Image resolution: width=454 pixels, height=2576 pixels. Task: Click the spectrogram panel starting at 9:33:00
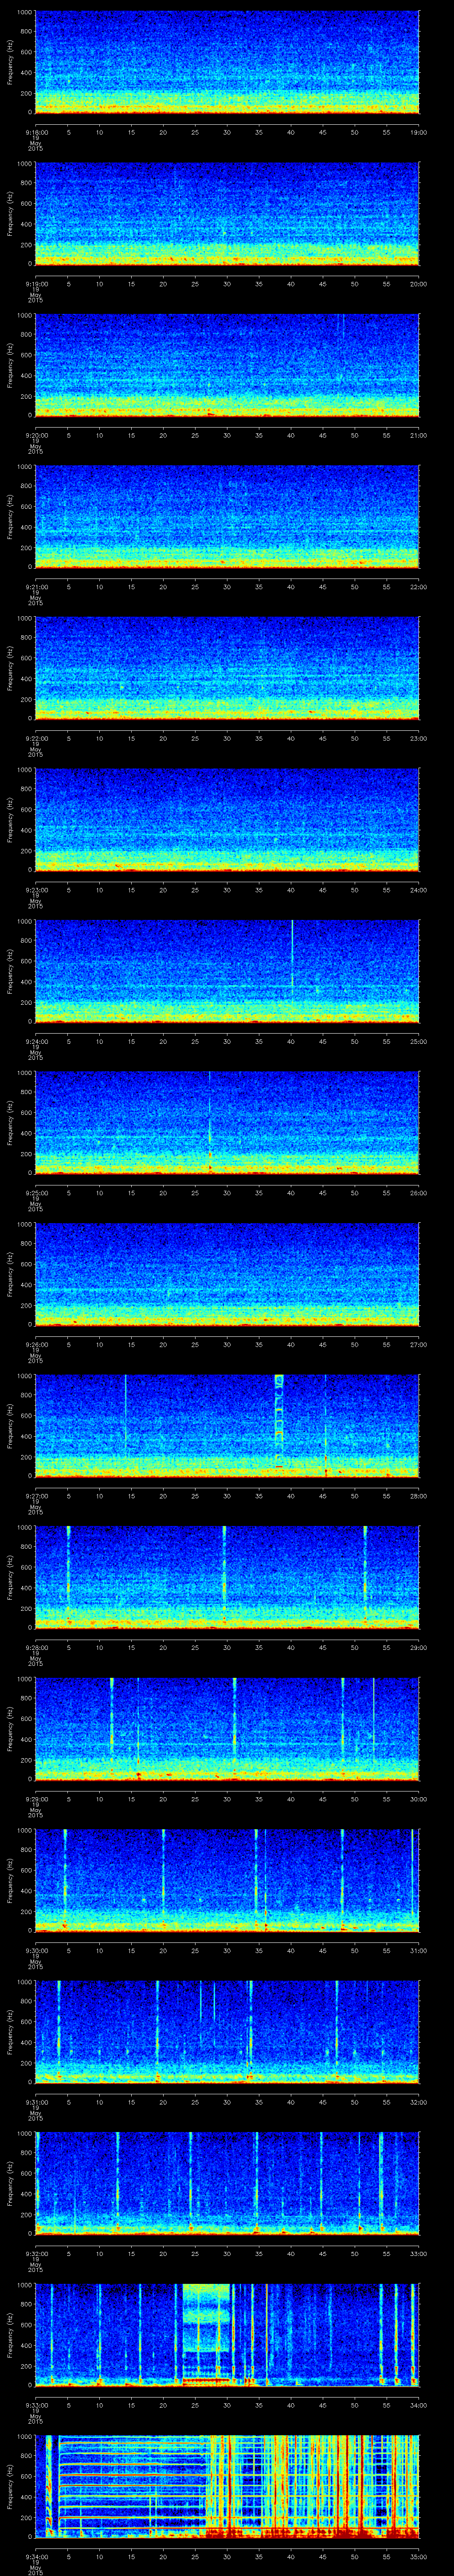tap(227, 2335)
